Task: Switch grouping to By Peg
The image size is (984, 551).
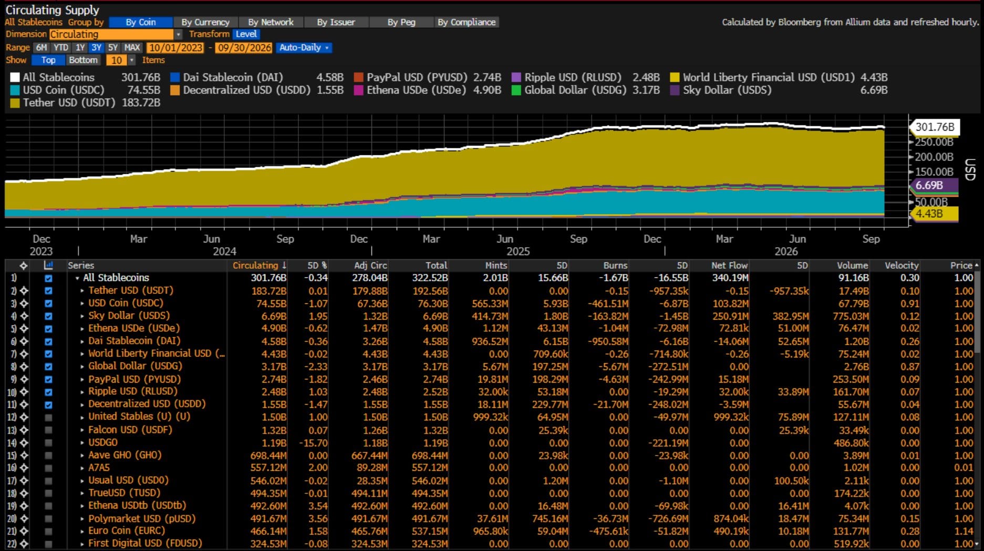Action: (x=401, y=22)
